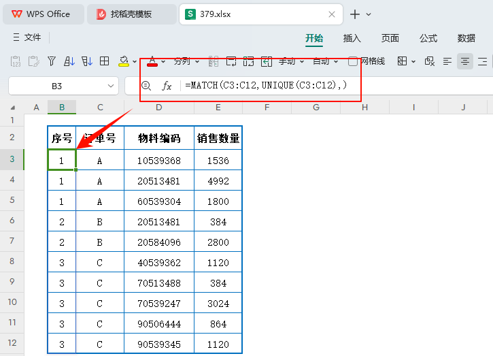The width and height of the screenshot is (493, 356).
Task: Click the table grid icon beside the sort icons
Action: pos(105,61)
